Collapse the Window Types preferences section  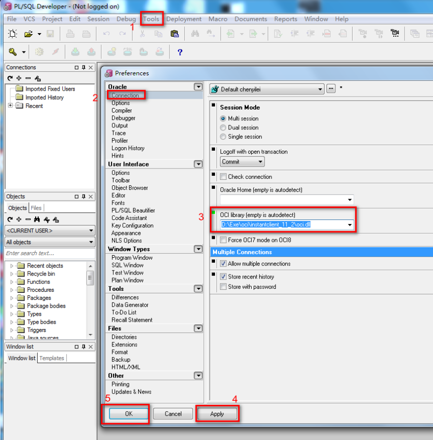198,249
